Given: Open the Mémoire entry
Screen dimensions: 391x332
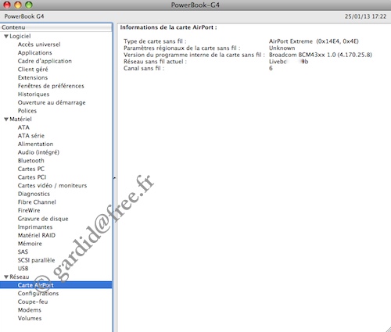Looking at the screenshot, I should (x=30, y=244).
